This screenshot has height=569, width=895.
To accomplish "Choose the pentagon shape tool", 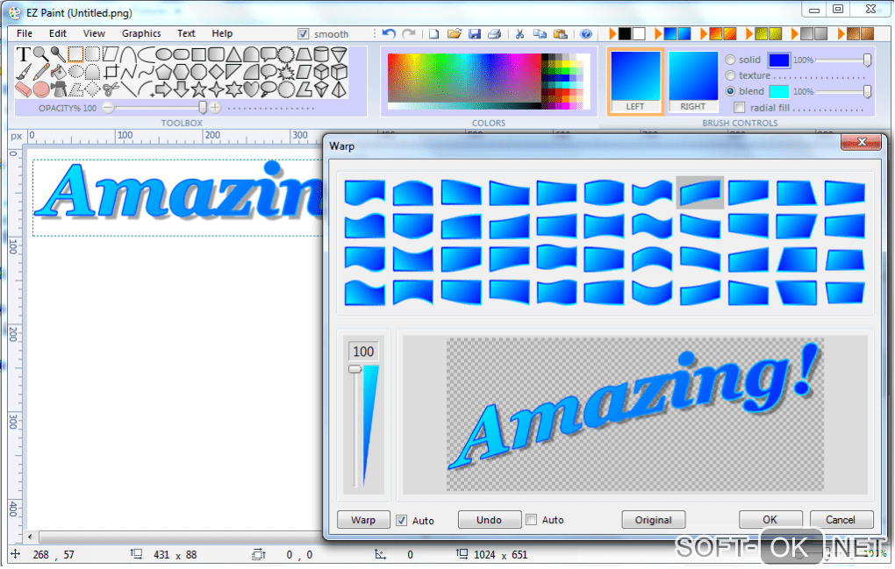I will point(163,73).
